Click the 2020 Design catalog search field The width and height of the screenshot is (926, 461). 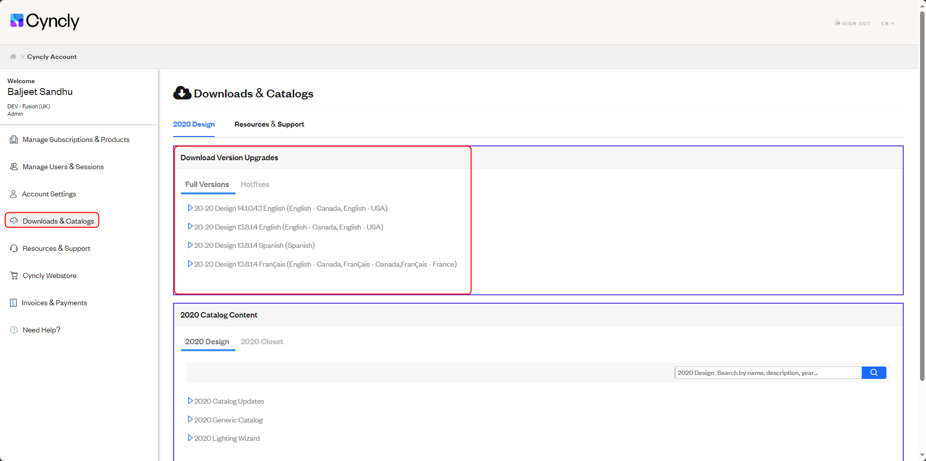pos(768,372)
